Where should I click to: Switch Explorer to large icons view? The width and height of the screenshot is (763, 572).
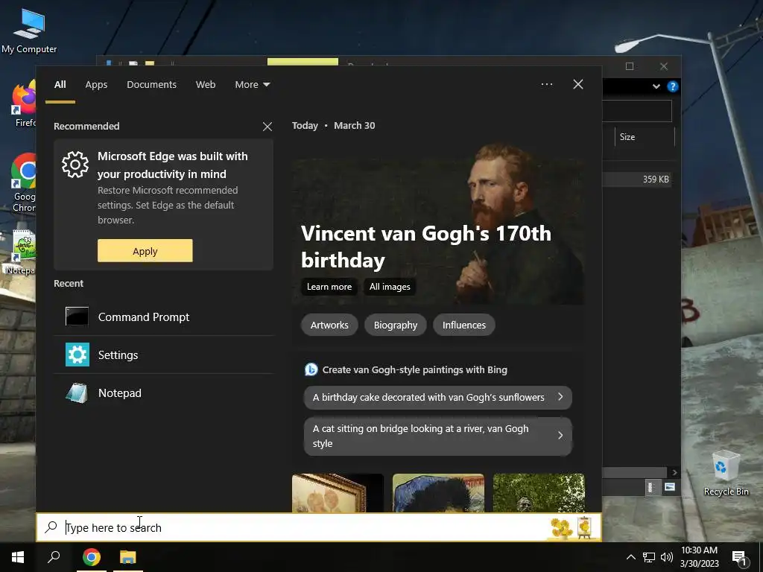pyautogui.click(x=670, y=487)
